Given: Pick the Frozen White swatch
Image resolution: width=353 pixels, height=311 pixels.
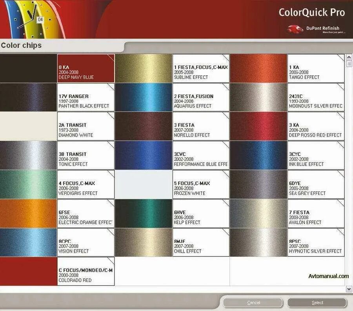Looking at the screenshot, I should pyautogui.click(x=144, y=185).
